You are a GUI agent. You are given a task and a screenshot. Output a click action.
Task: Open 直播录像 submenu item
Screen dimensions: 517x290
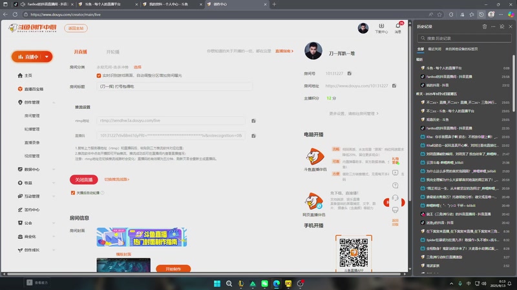point(32,142)
